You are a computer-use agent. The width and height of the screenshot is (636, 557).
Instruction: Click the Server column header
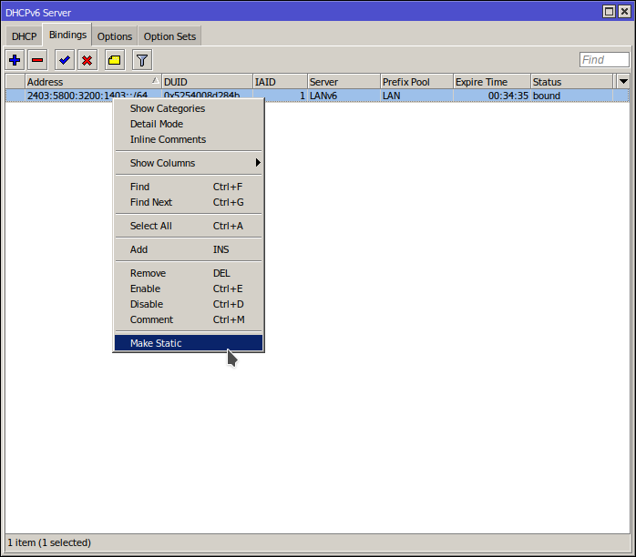click(344, 82)
